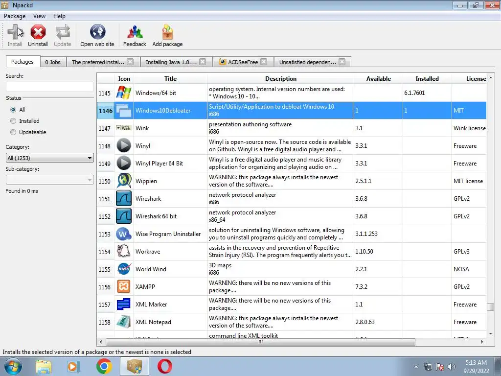Select the Windows/64 bit flag icon
Image resolution: width=501 pixels, height=376 pixels.
click(x=124, y=93)
